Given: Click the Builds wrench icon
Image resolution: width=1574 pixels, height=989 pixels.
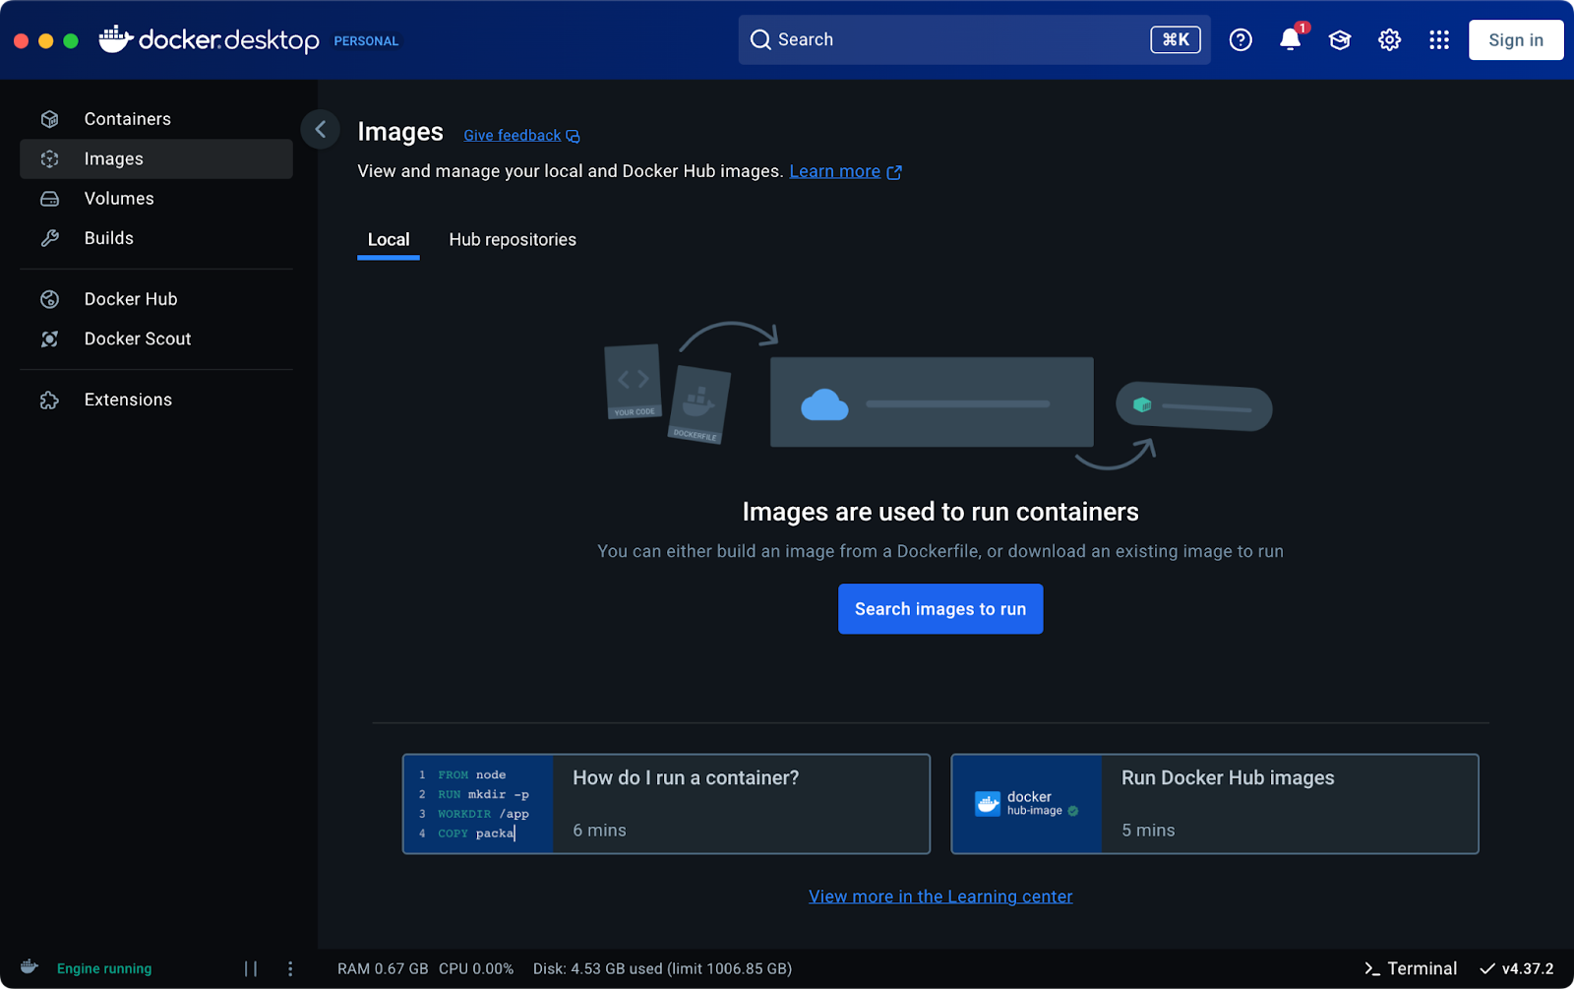Looking at the screenshot, I should click(49, 238).
